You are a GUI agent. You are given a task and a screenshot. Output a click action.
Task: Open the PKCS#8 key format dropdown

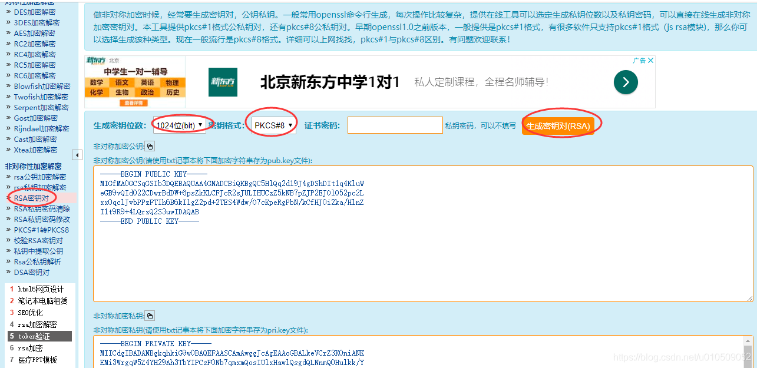(x=274, y=125)
